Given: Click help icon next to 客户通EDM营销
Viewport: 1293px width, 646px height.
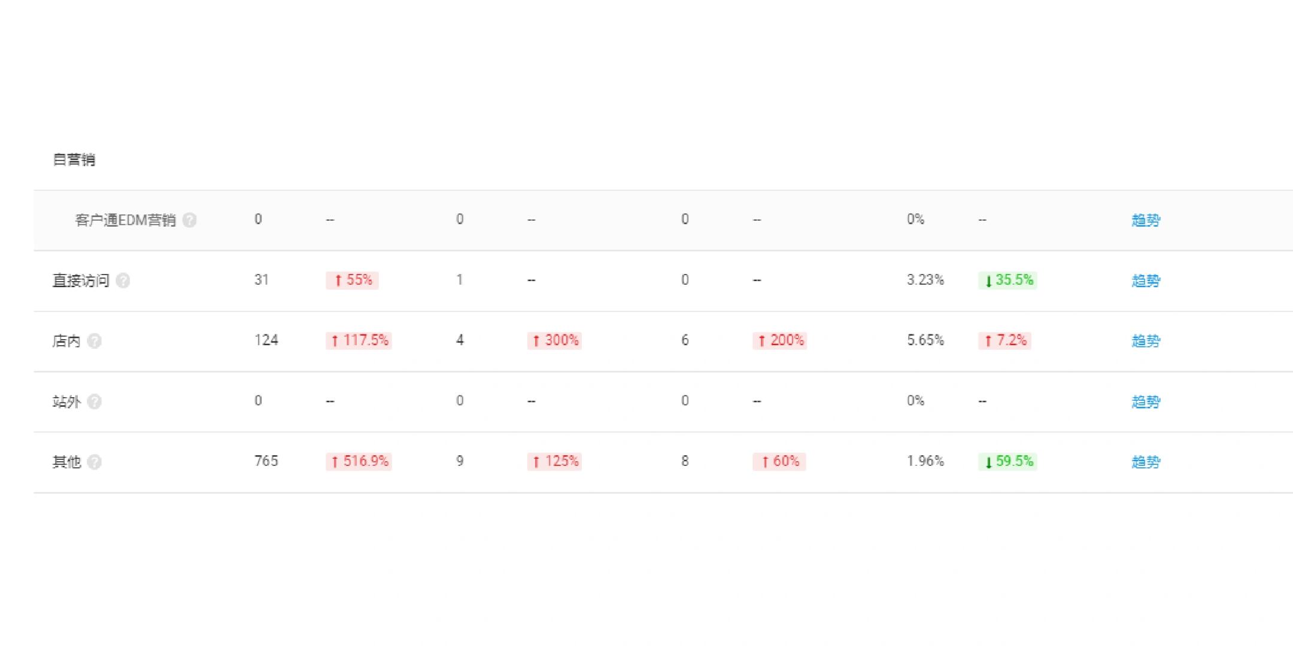Looking at the screenshot, I should tap(189, 220).
